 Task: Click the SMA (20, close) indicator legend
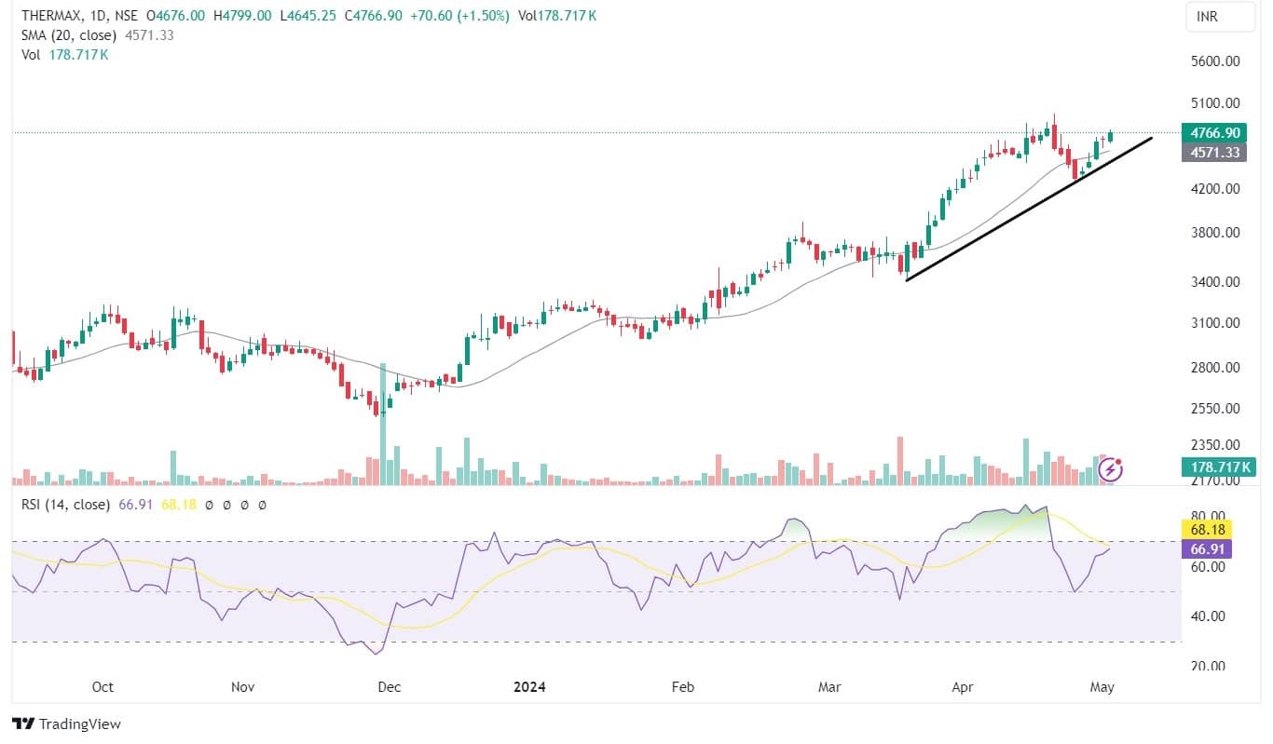69,35
